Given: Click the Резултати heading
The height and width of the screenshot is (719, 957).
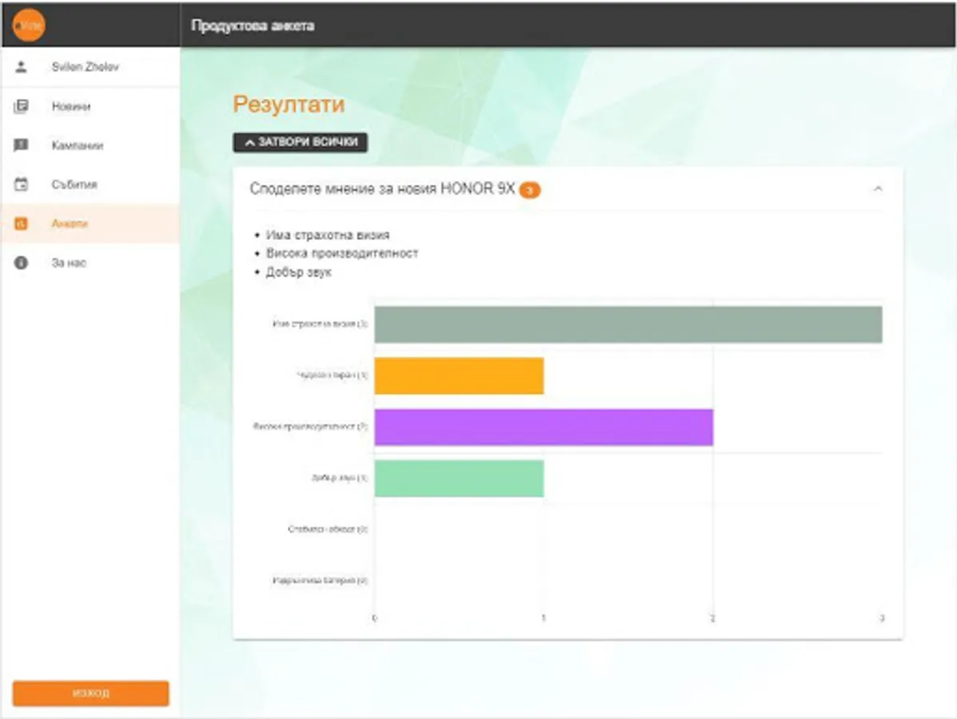Looking at the screenshot, I should coord(289,105).
